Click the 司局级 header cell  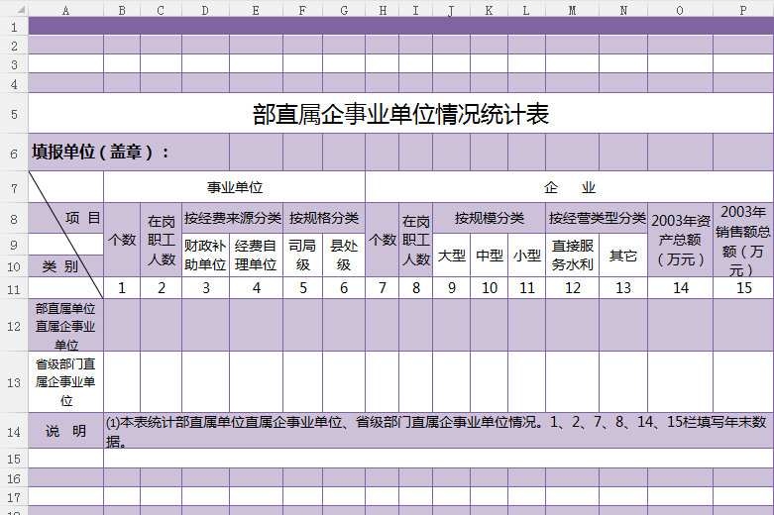[x=302, y=255]
